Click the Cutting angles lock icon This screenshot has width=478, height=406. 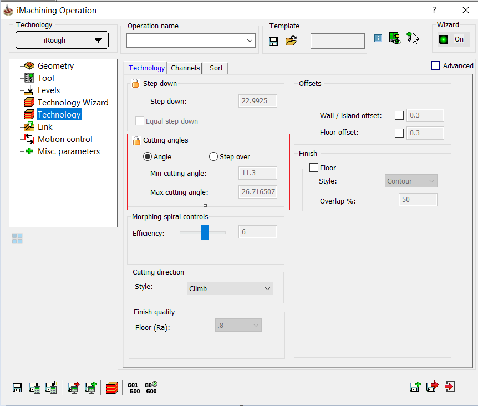point(136,140)
